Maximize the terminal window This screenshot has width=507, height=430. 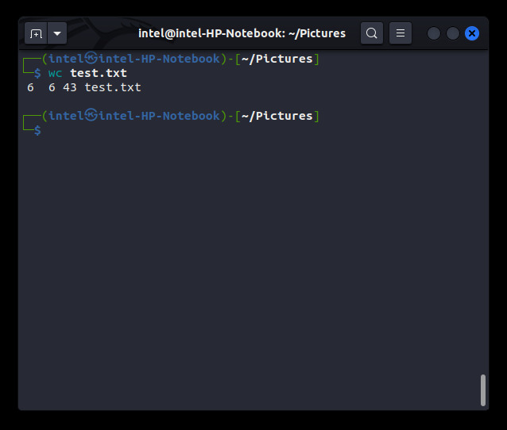[453, 33]
